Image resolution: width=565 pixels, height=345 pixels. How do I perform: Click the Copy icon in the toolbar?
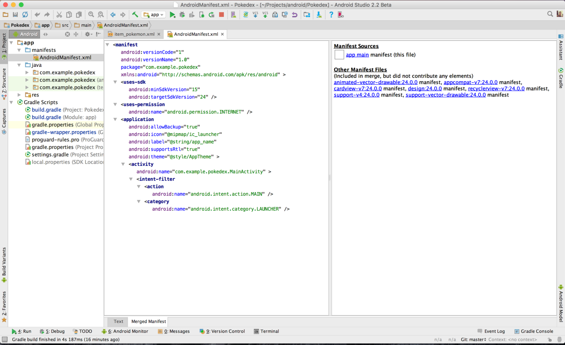coord(69,15)
